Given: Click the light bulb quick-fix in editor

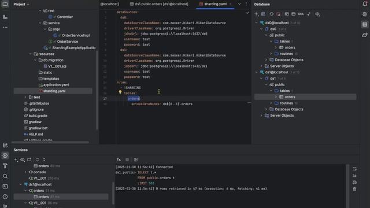Looking at the screenshot, I should 120,92.
